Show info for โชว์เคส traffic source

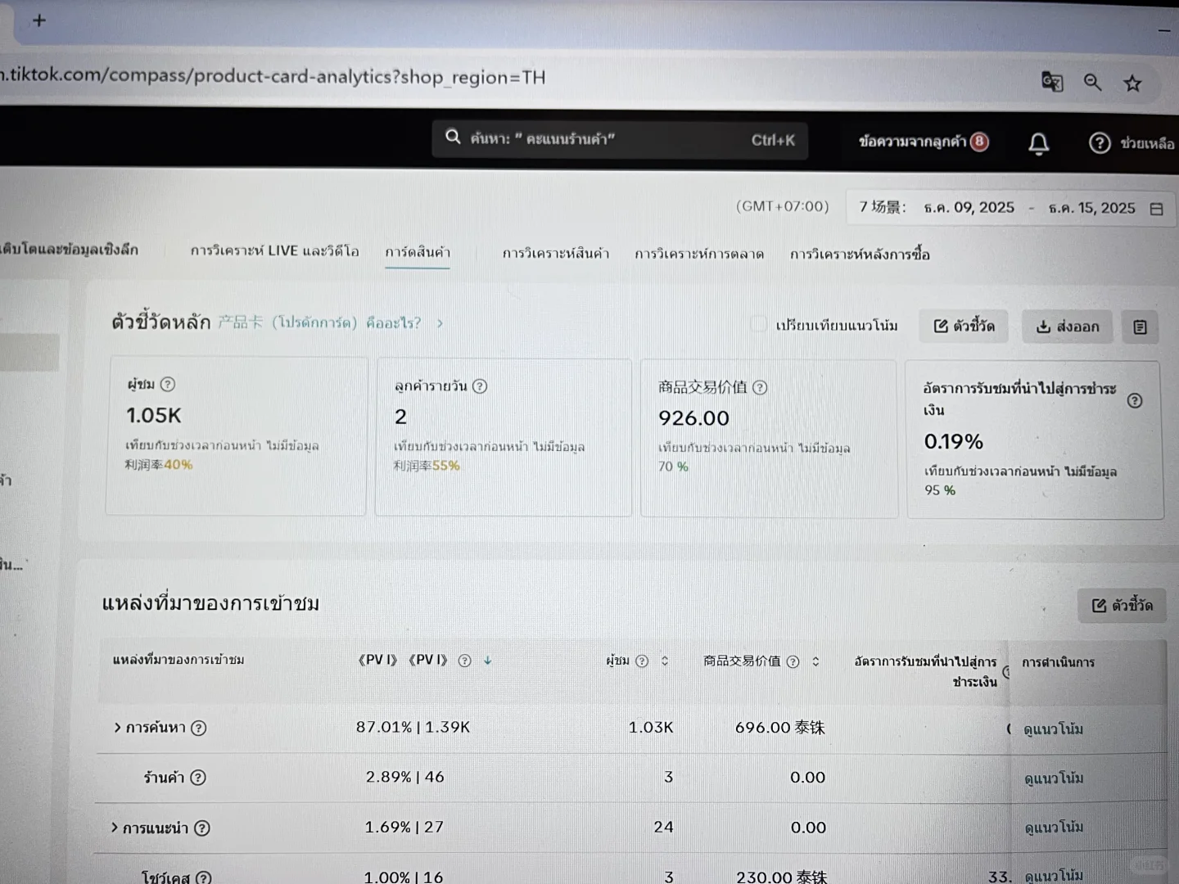[204, 877]
